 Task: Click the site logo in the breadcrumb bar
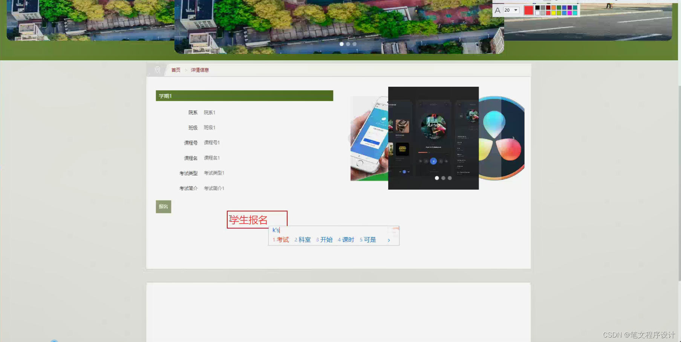158,70
